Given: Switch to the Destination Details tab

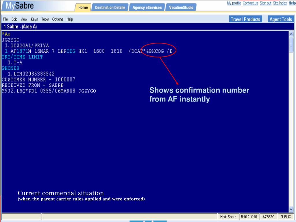Looking at the screenshot, I should click(110, 8).
